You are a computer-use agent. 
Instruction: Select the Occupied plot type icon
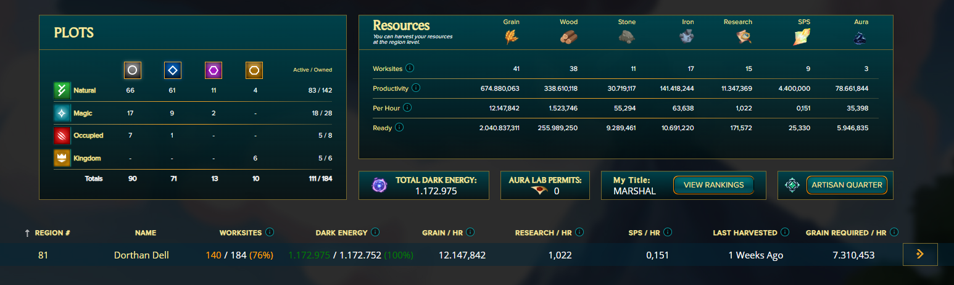tap(62, 135)
